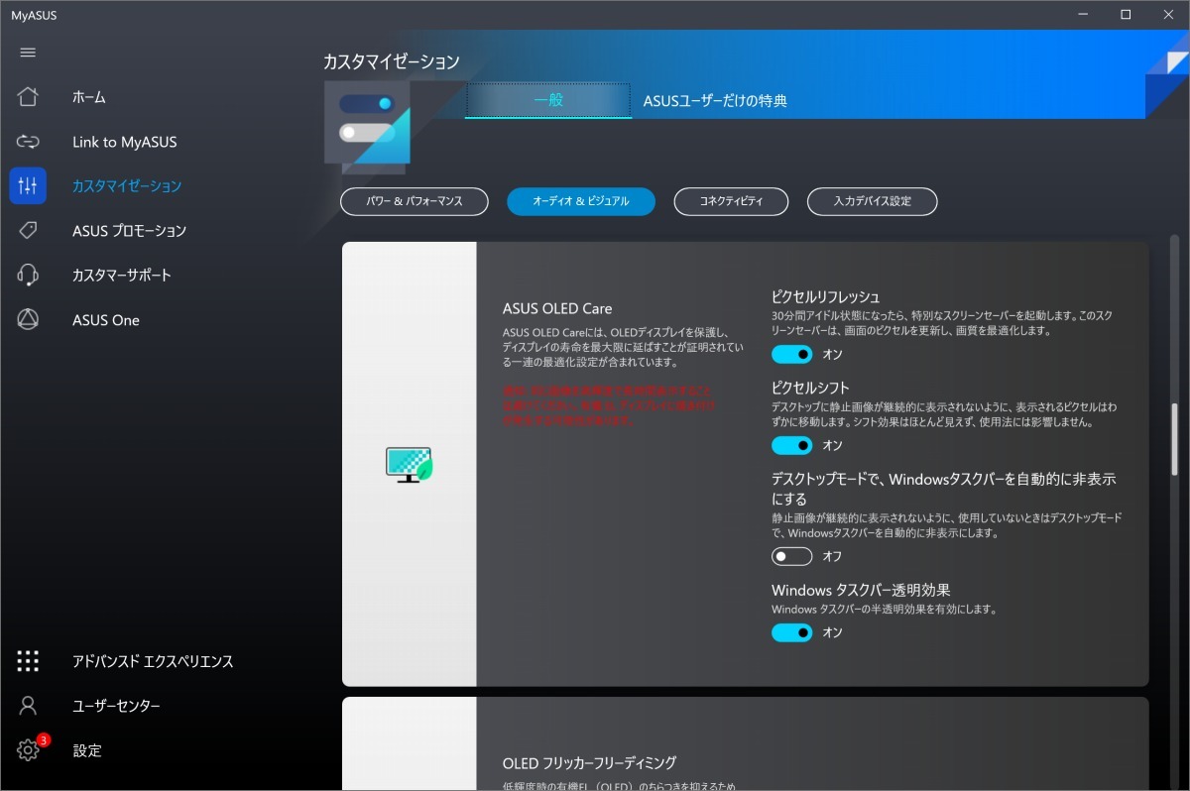Image resolution: width=1190 pixels, height=791 pixels.
Task: Close the MyASUS window
Action: click(1170, 14)
